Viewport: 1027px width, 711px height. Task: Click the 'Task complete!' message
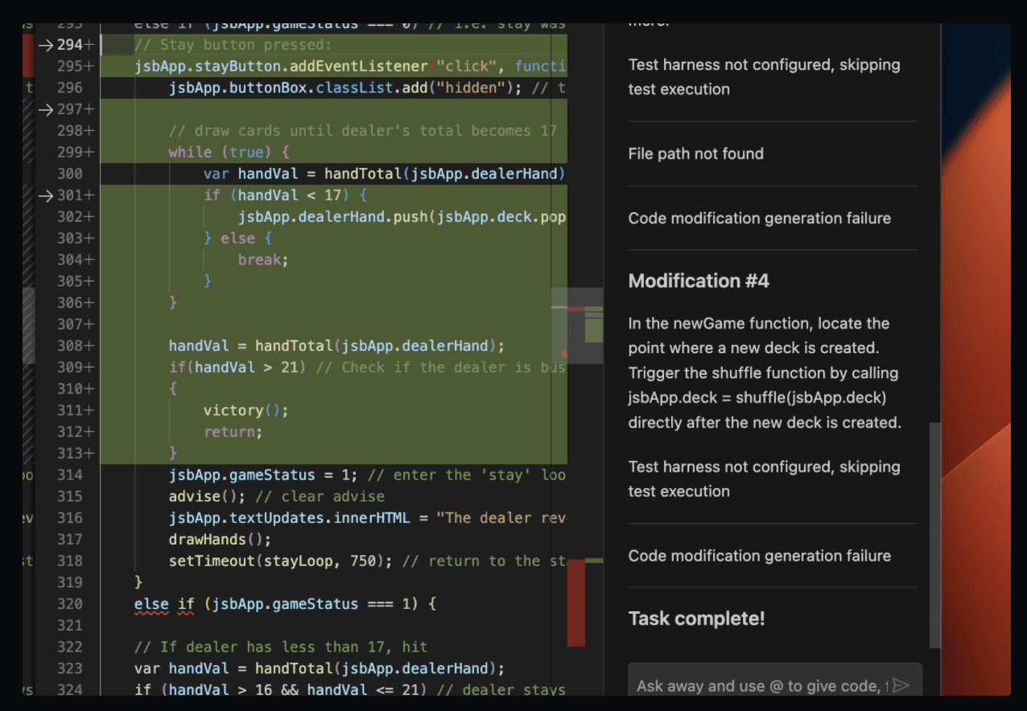[x=696, y=619]
